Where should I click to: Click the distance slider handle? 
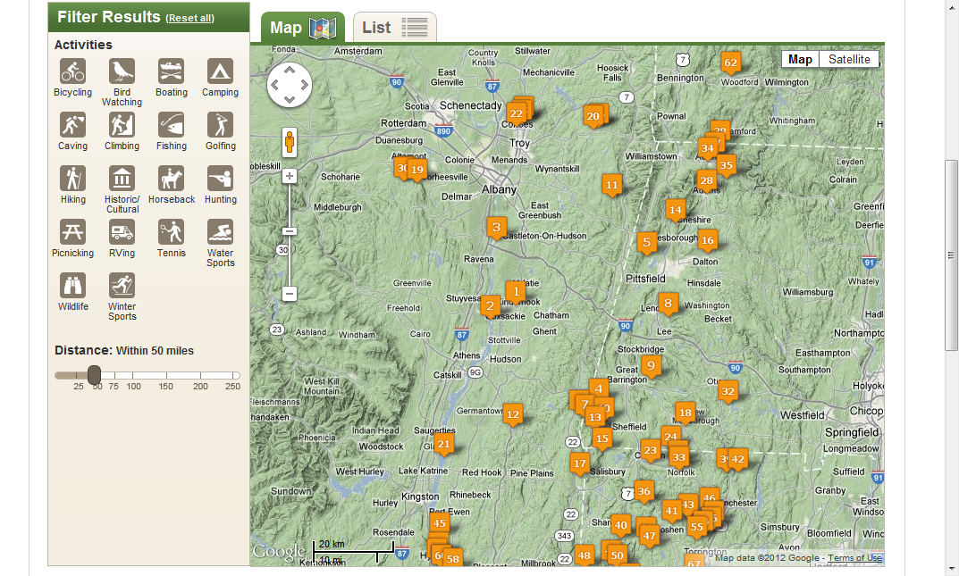click(x=95, y=375)
